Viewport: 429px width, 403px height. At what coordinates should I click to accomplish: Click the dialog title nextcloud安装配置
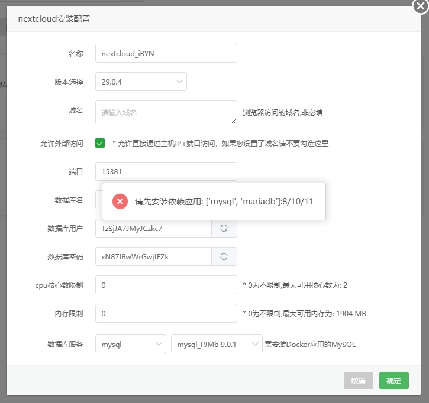(x=54, y=19)
